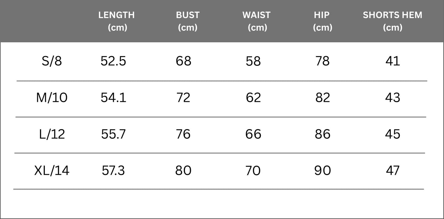Click shorts hem value 43 for M/10
444x219 pixels.
(x=393, y=98)
